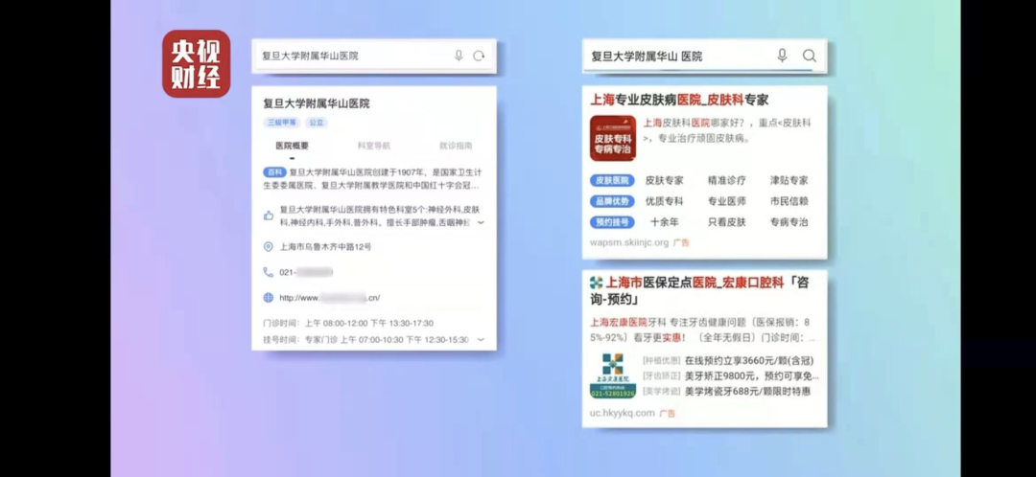This screenshot has width=1036, height=477.
Task: Switch to the 就诊指南 tab
Action: (x=456, y=146)
